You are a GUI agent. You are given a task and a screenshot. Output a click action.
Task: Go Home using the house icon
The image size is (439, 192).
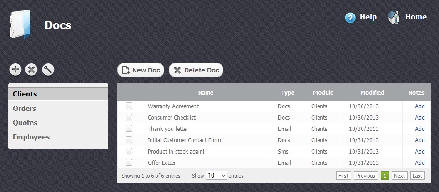[x=394, y=18]
